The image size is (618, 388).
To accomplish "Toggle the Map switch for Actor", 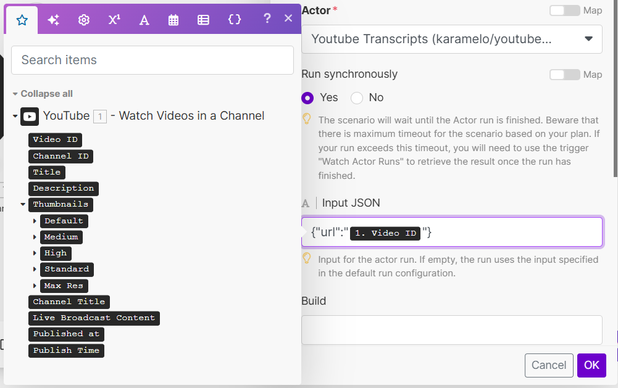I will click(x=565, y=10).
